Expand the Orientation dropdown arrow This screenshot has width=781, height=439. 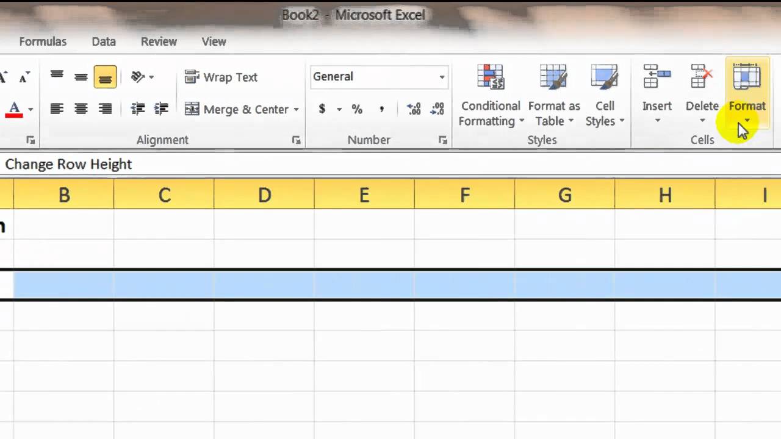pyautogui.click(x=151, y=77)
